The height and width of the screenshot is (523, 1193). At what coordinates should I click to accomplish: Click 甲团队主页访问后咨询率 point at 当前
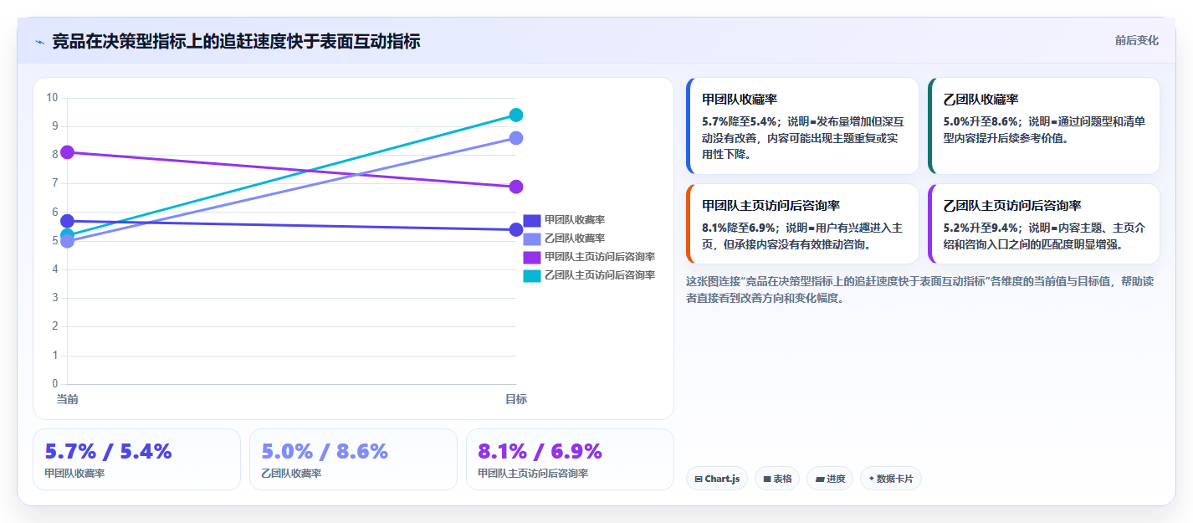(x=68, y=152)
